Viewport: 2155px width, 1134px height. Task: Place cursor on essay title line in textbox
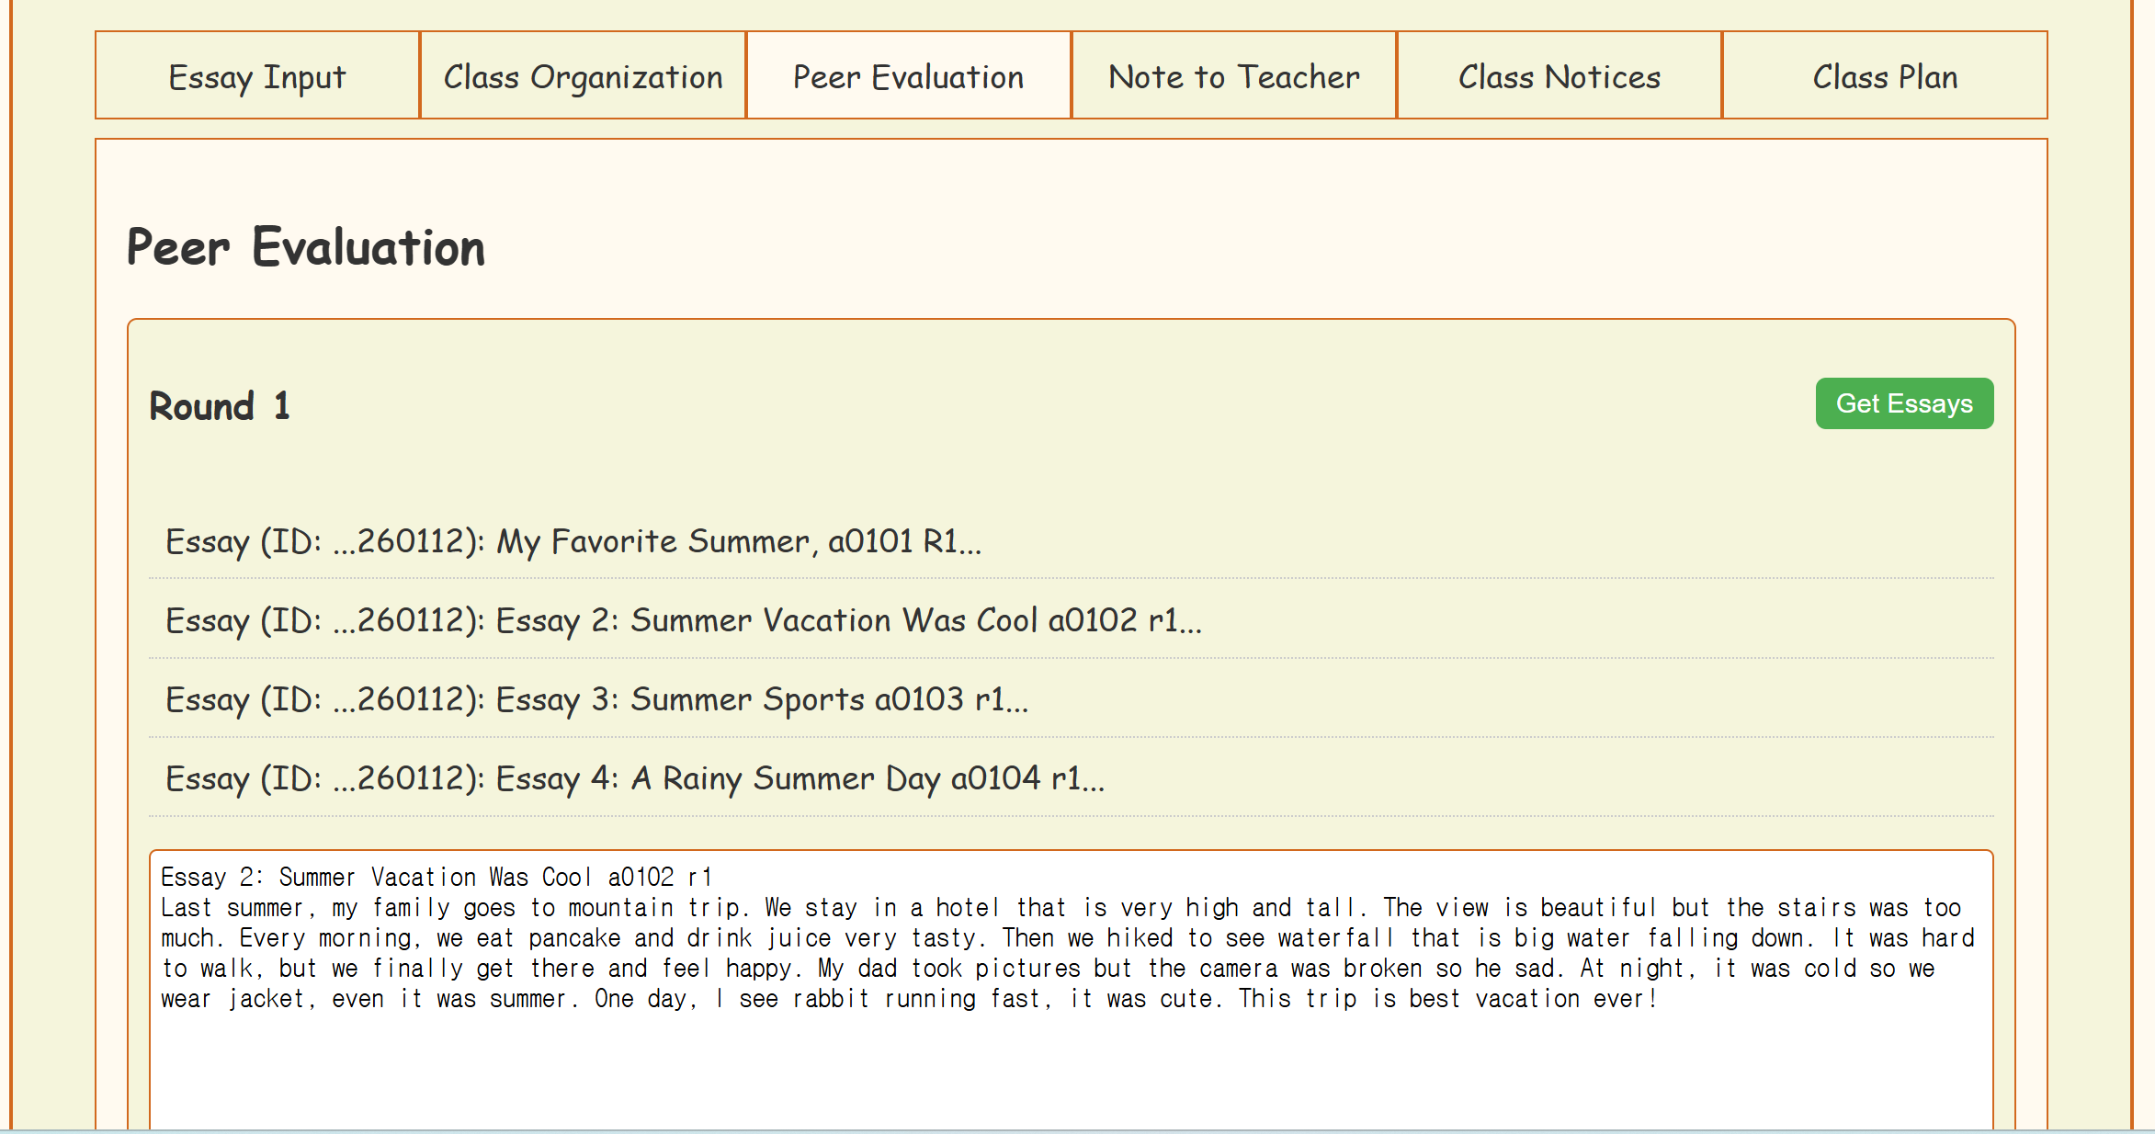437,877
